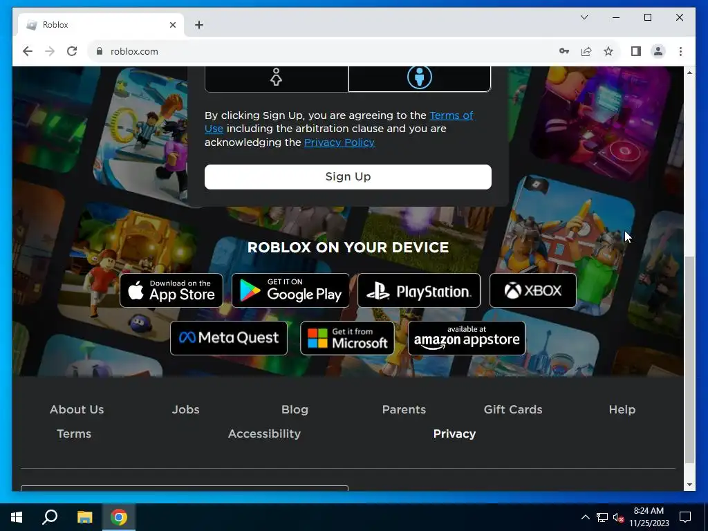Click the page vertical scrollbar thumb

(689, 360)
